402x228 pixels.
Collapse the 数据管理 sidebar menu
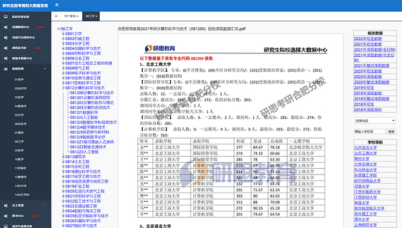pos(25,69)
